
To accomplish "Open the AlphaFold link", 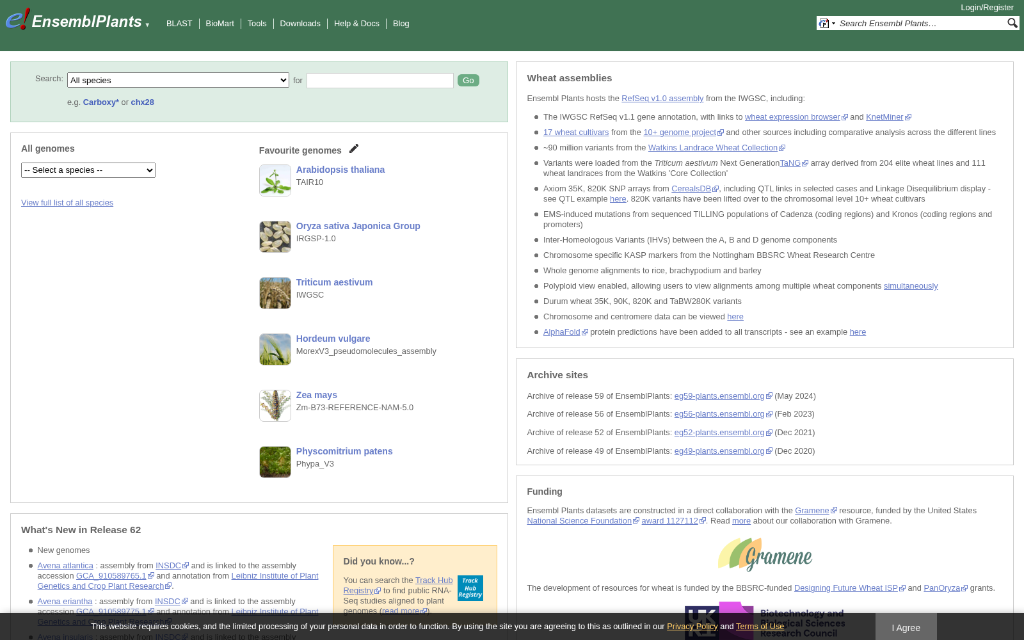I will click(x=565, y=332).
